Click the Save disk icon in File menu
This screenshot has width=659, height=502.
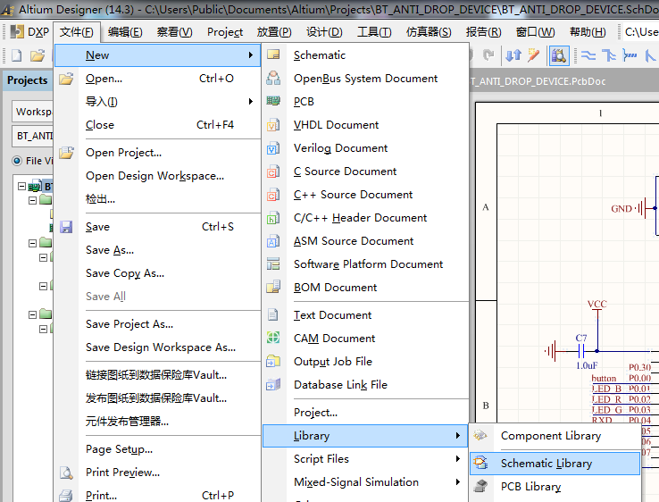click(66, 227)
